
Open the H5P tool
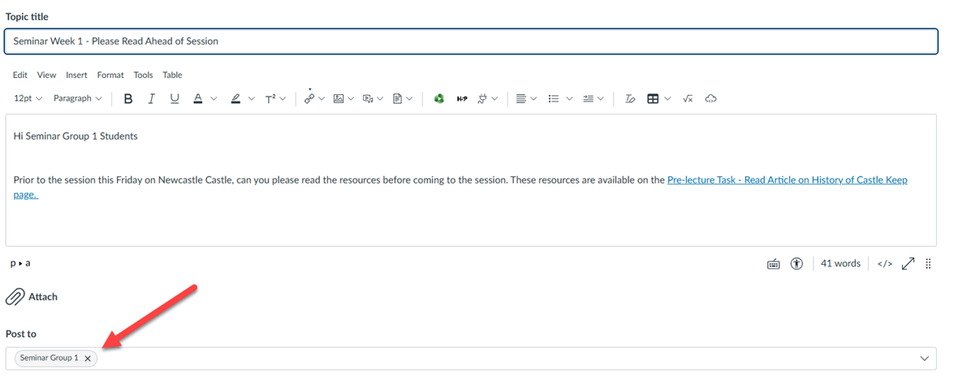coord(462,98)
